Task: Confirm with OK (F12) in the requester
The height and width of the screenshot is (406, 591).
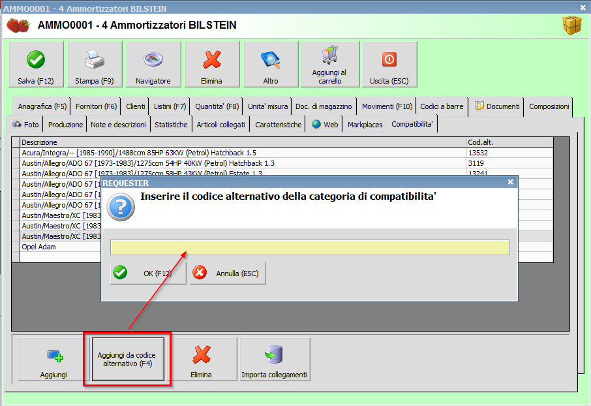Action: coord(148,273)
